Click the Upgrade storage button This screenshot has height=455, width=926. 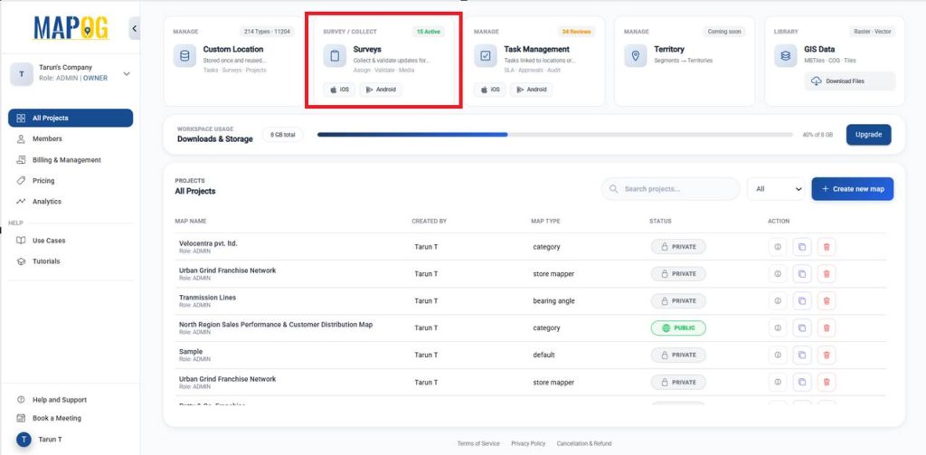click(x=868, y=135)
